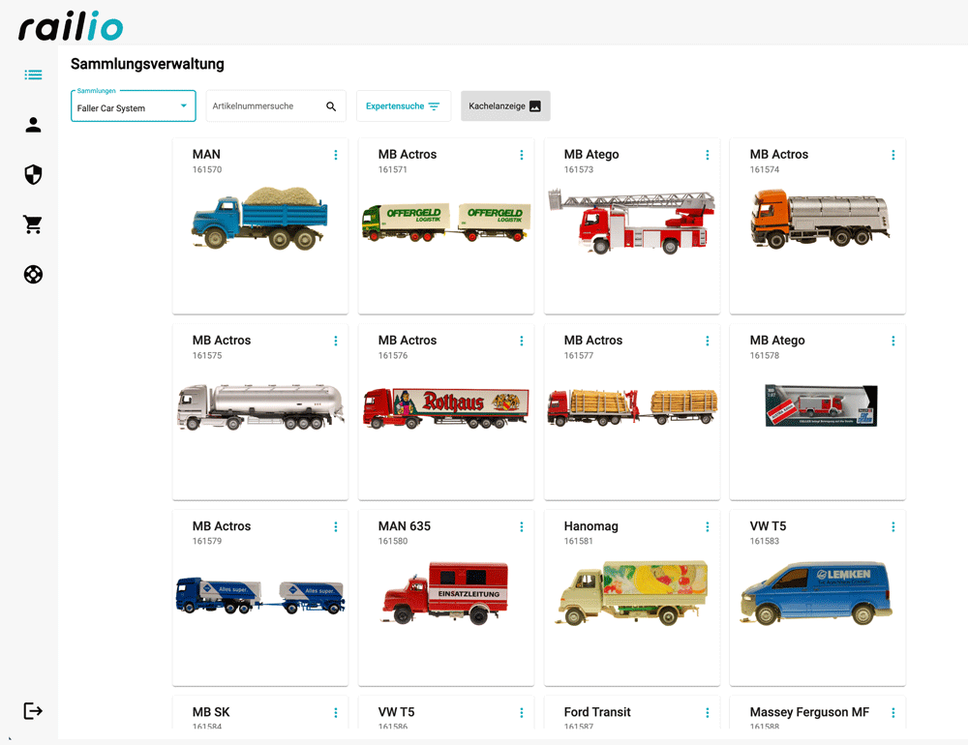Screen dimensions: 968x745
Task: Click the railio logo
Action: click(71, 27)
